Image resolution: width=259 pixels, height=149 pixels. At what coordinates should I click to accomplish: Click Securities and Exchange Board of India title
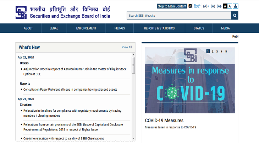70,16
